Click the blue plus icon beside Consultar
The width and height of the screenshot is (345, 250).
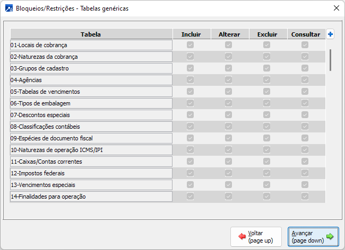tap(330, 34)
